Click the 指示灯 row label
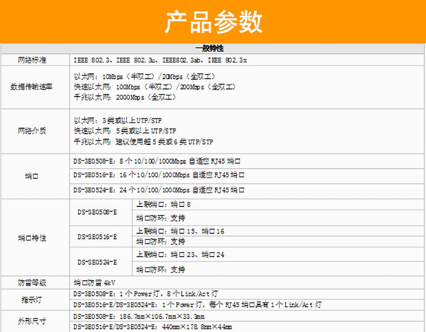Image resolution: width=426 pixels, height=332 pixels. pos(32,300)
